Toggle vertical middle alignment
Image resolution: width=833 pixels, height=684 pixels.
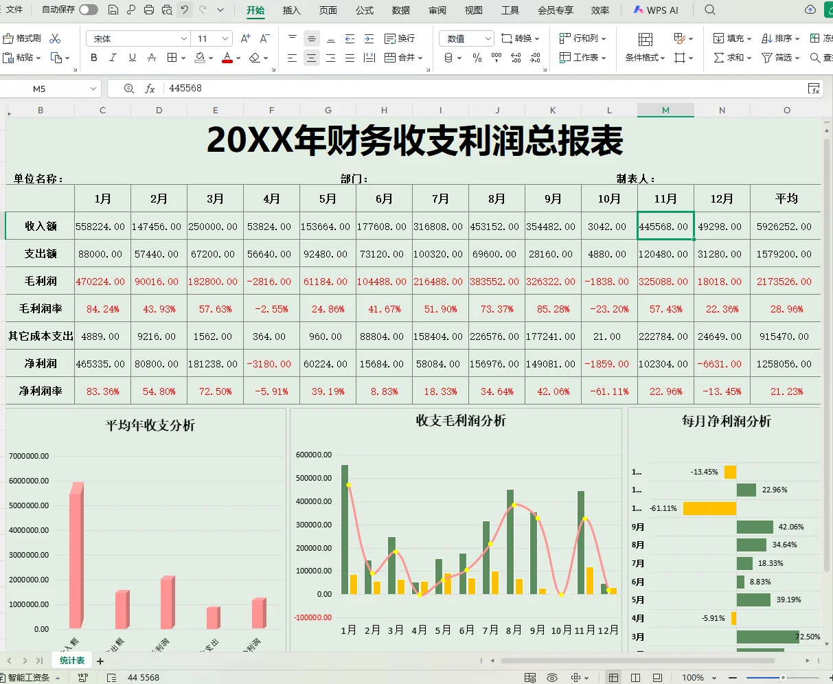(x=312, y=38)
